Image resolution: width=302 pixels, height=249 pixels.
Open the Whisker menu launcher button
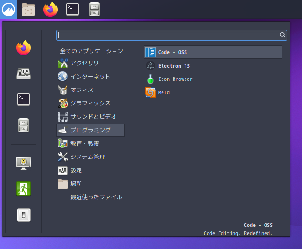pos(9,10)
